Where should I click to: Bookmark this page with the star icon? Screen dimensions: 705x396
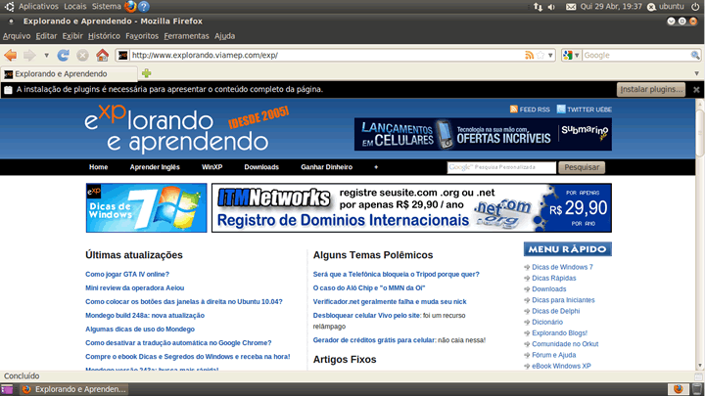(540, 55)
